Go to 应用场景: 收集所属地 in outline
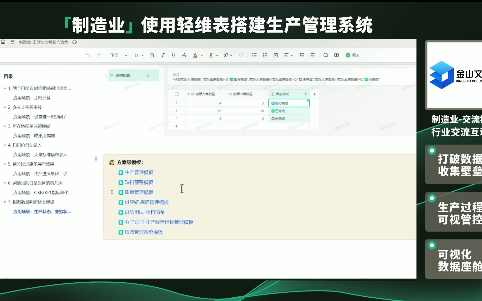 (x=34, y=136)
